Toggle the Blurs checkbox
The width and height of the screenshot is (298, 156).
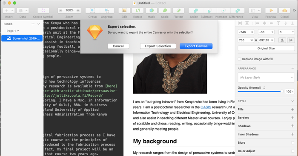pos(292,143)
